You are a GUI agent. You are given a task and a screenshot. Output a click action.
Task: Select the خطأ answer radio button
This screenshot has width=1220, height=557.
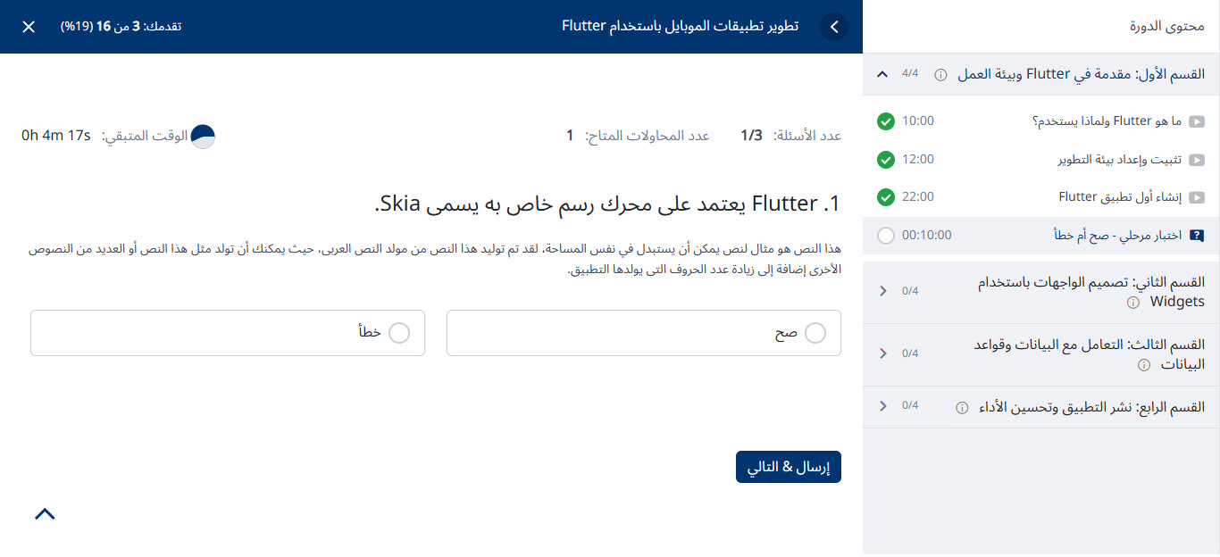(399, 333)
